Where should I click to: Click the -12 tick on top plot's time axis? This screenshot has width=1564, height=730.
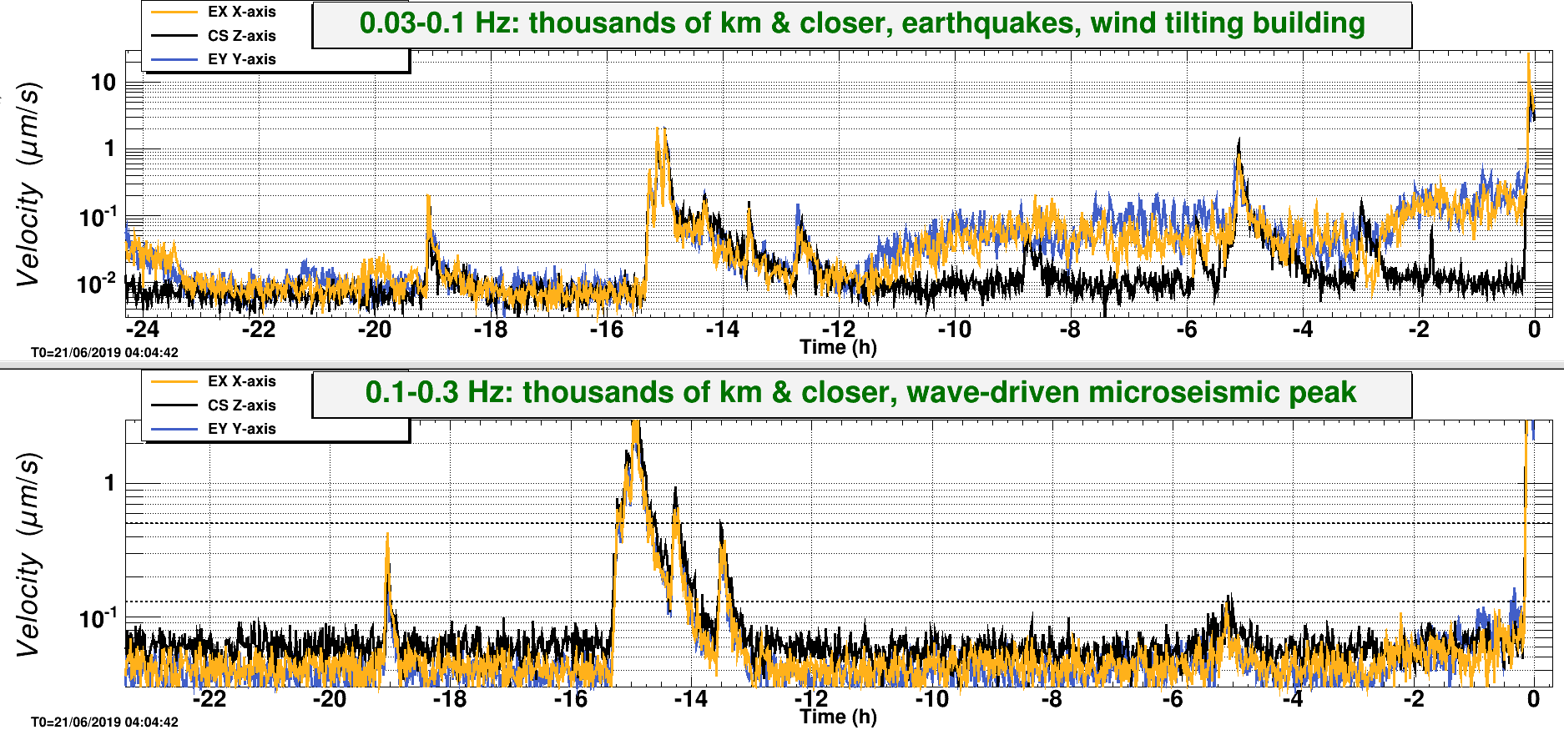pyautogui.click(x=838, y=330)
